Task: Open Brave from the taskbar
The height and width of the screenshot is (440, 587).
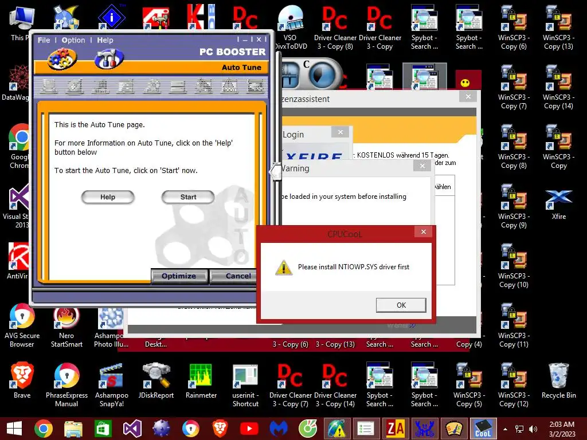Action: (x=220, y=429)
